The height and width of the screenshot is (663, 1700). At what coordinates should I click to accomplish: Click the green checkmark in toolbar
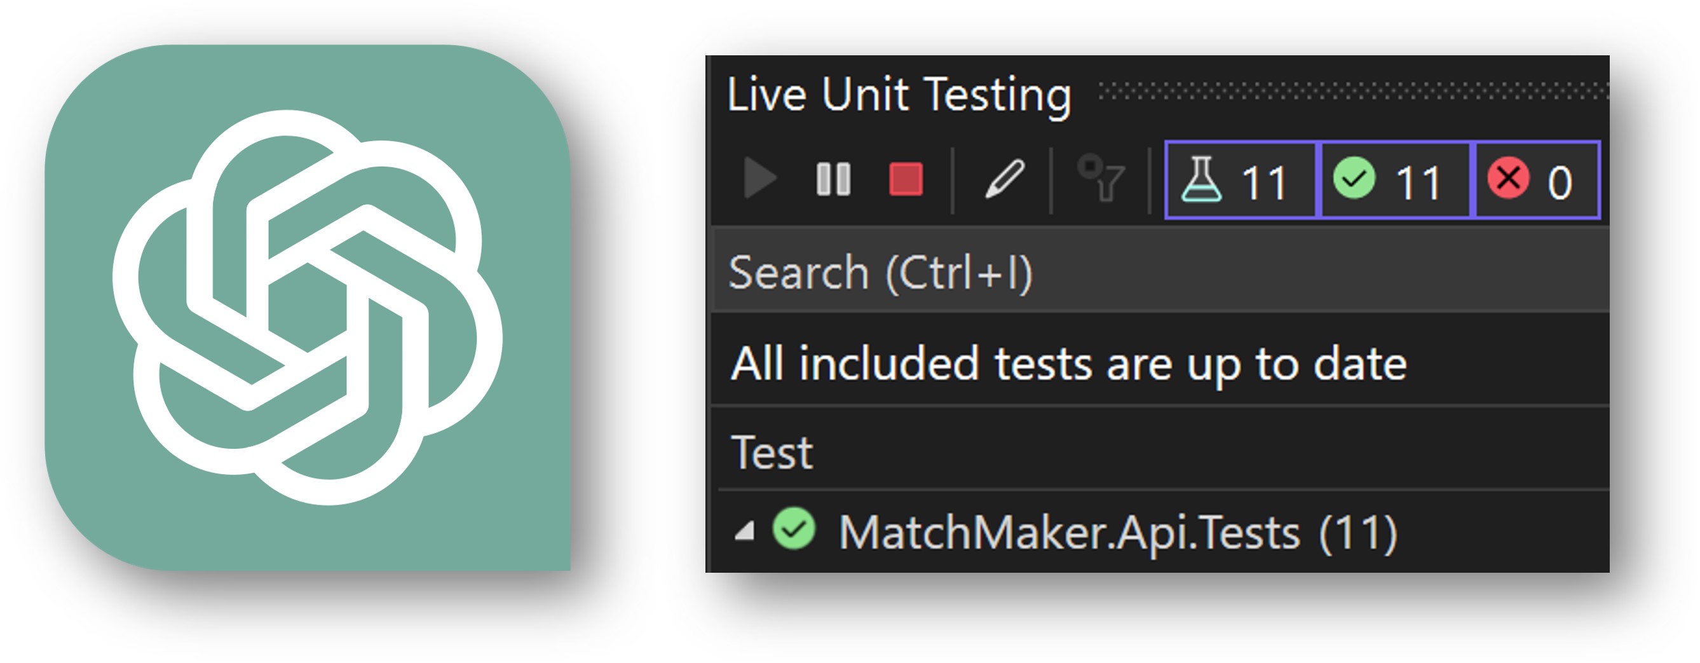tap(1354, 178)
